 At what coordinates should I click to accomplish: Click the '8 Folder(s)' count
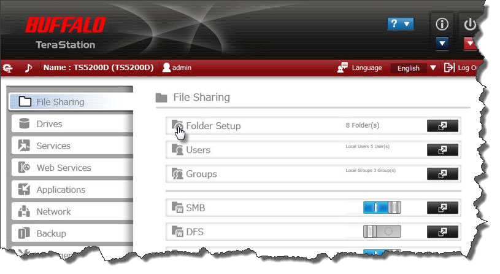pyautogui.click(x=363, y=125)
